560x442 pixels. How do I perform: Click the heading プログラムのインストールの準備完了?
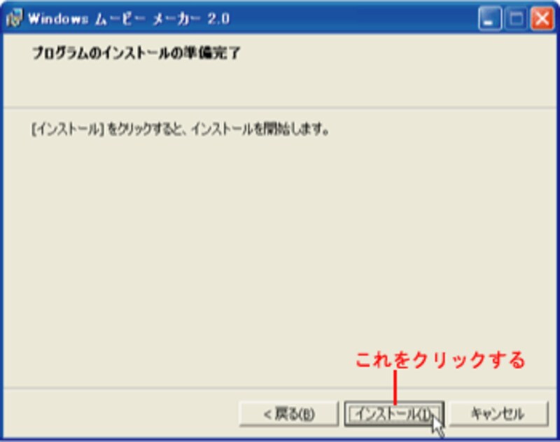(x=136, y=53)
